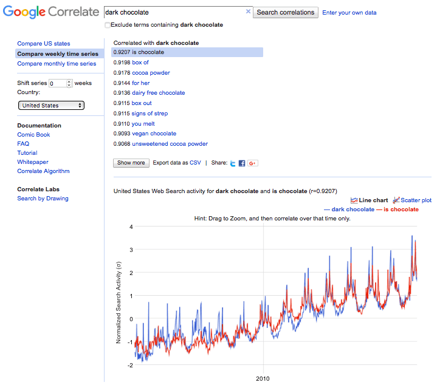The width and height of the screenshot is (437, 388).
Task: Click the Google Correlate logo
Action: pos(51,12)
